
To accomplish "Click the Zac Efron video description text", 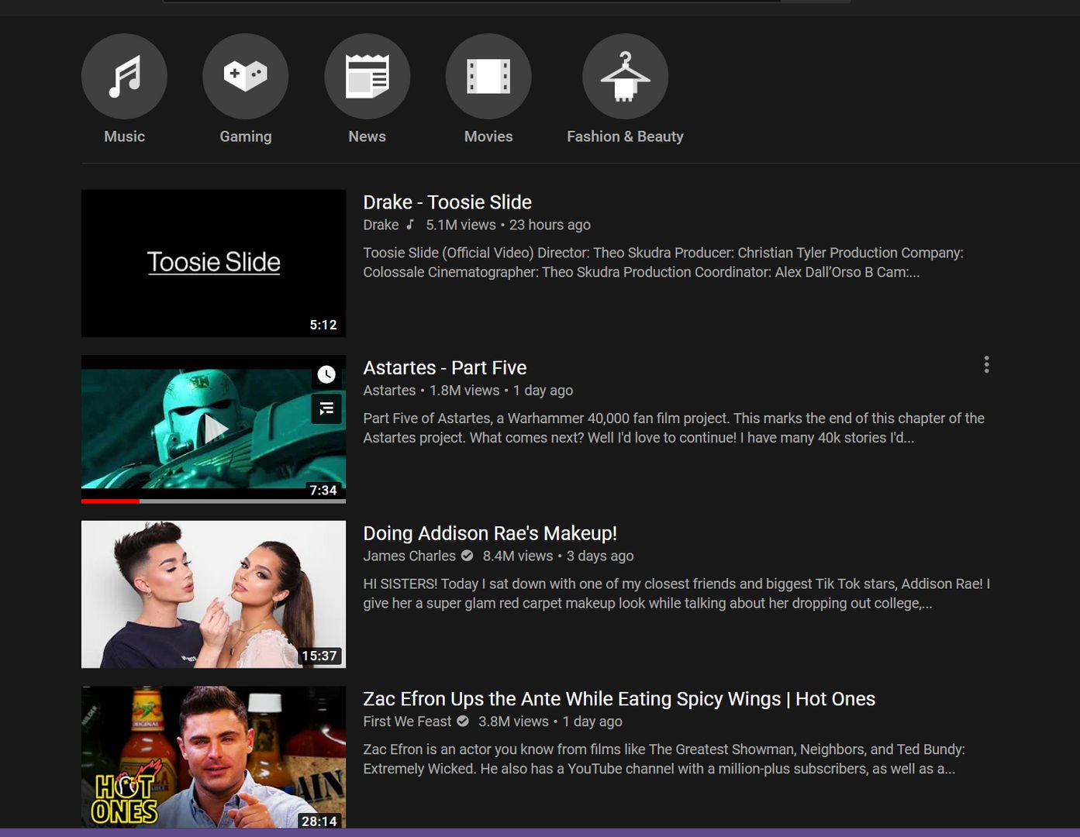I will (x=664, y=759).
